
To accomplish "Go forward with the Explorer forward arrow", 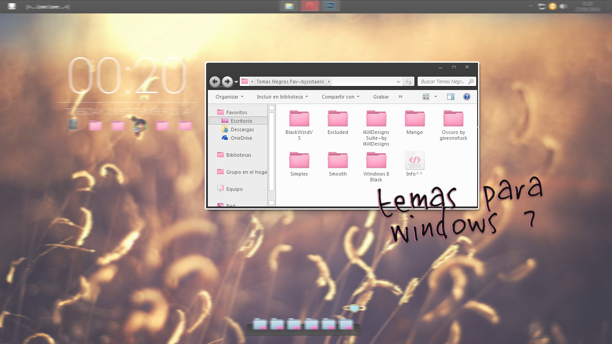I will (x=227, y=82).
